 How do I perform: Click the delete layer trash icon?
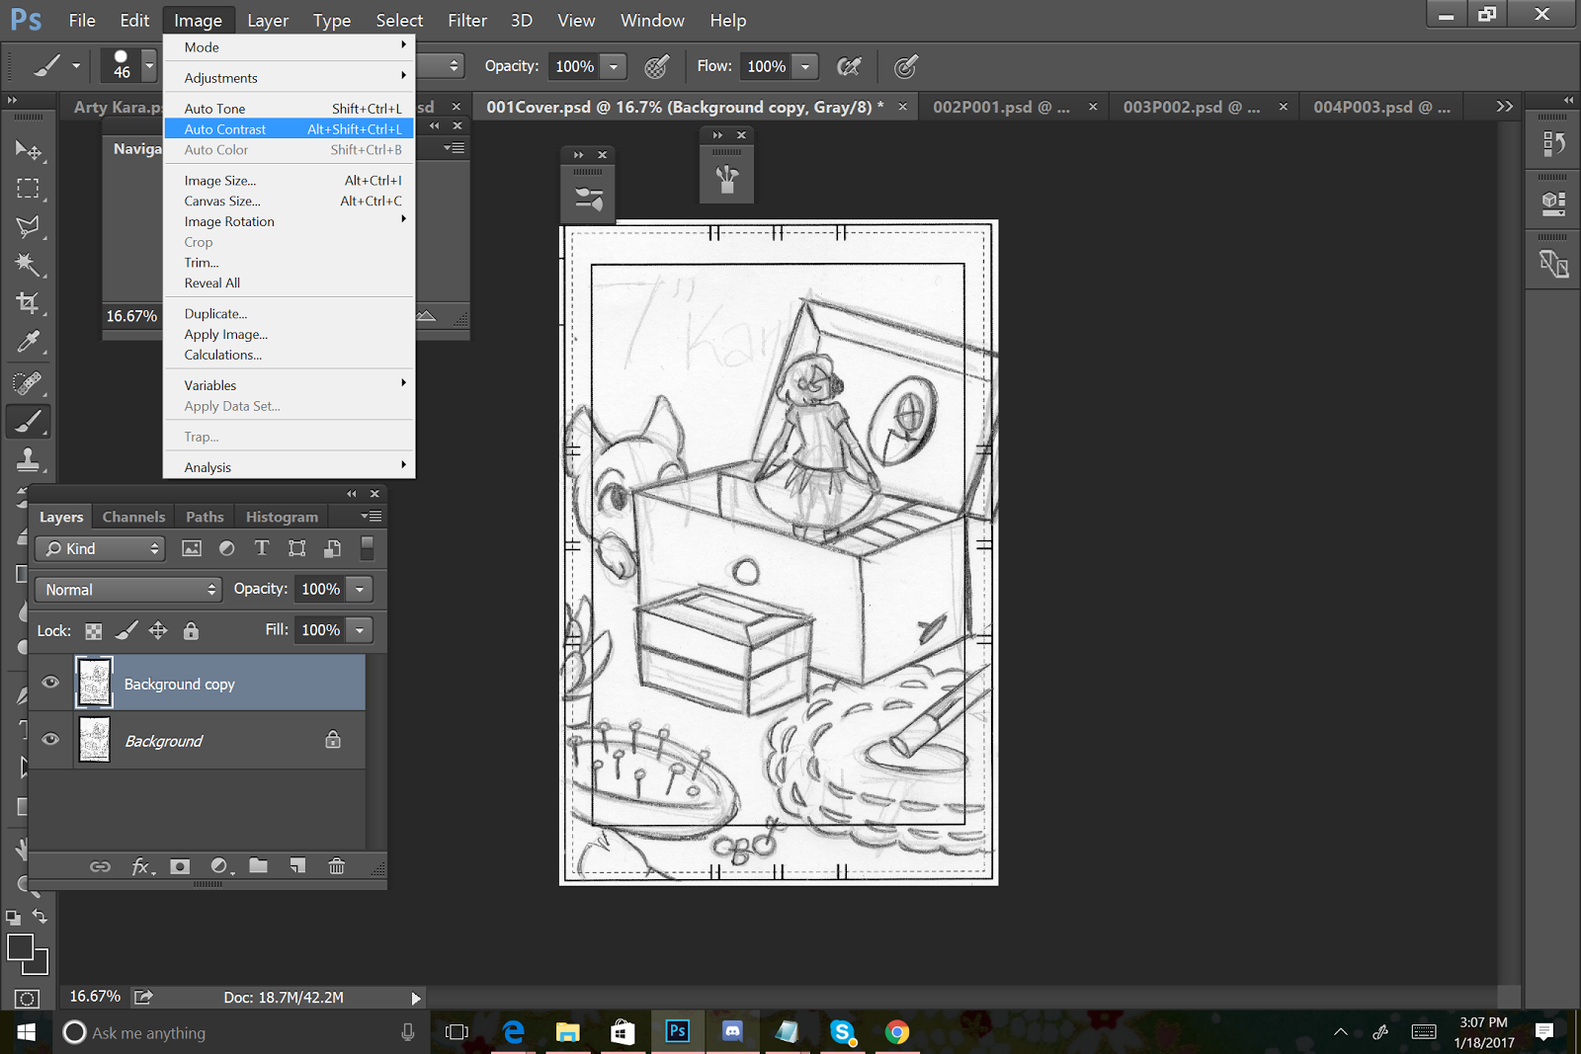[x=336, y=866]
